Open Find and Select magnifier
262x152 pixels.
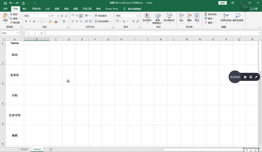coord(238,18)
